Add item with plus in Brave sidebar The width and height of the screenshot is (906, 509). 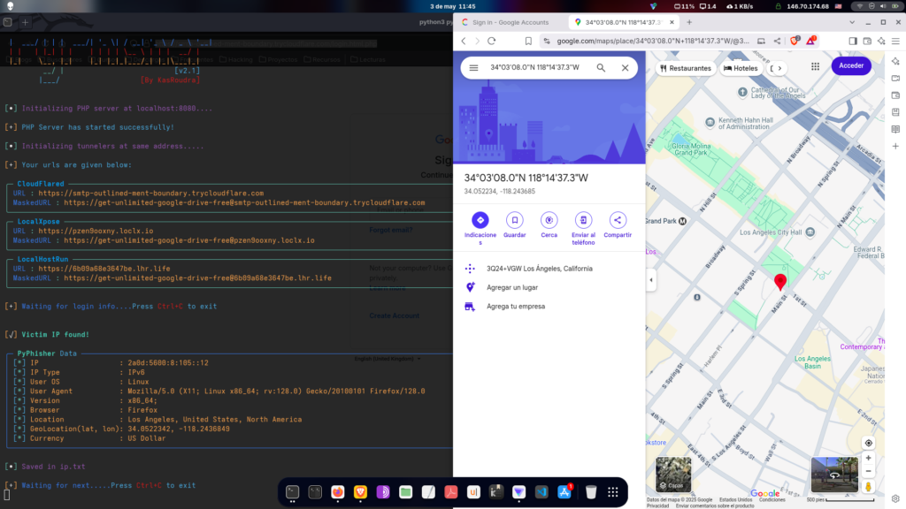click(895, 146)
